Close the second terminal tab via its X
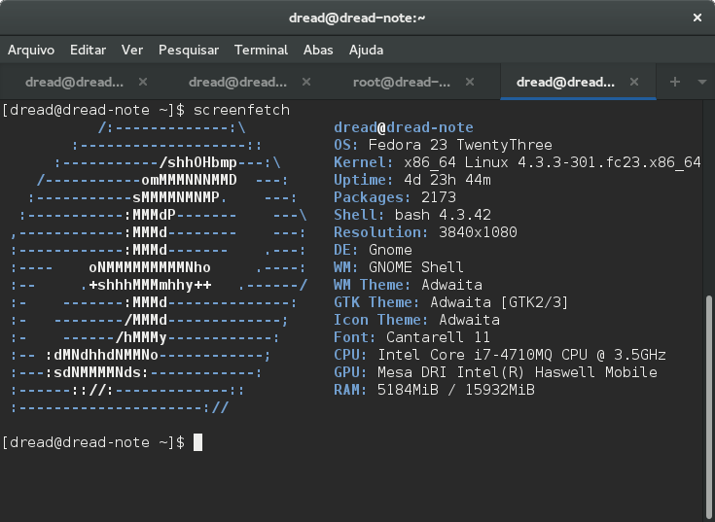 point(306,83)
